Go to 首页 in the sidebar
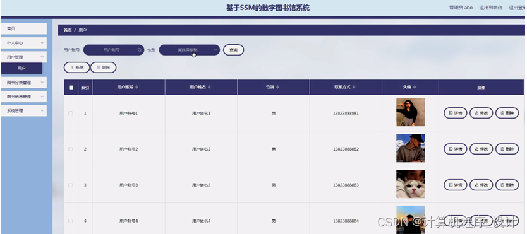The image size is (527, 234). click(24, 29)
